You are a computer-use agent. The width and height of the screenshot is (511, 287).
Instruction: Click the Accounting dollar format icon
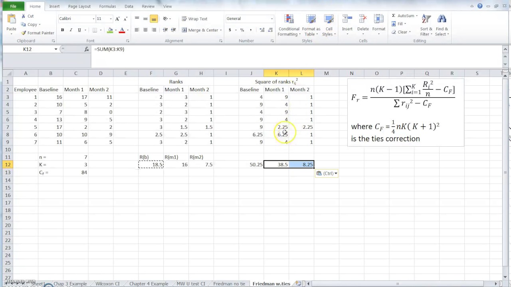[x=230, y=30]
